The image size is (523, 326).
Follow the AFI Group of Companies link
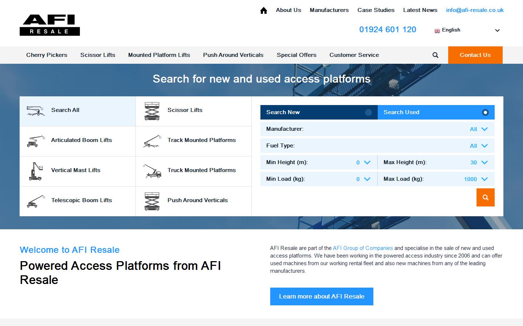pos(363,248)
